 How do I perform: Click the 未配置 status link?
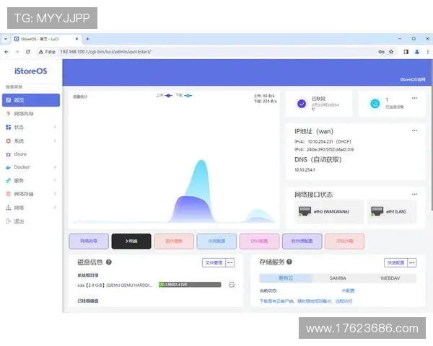click(x=348, y=290)
